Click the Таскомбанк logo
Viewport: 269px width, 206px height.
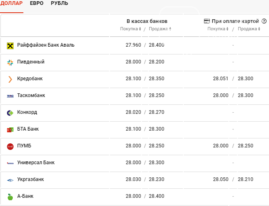coord(10,96)
